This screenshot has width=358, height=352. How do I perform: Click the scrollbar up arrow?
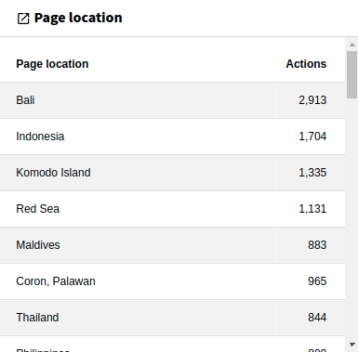(352, 45)
